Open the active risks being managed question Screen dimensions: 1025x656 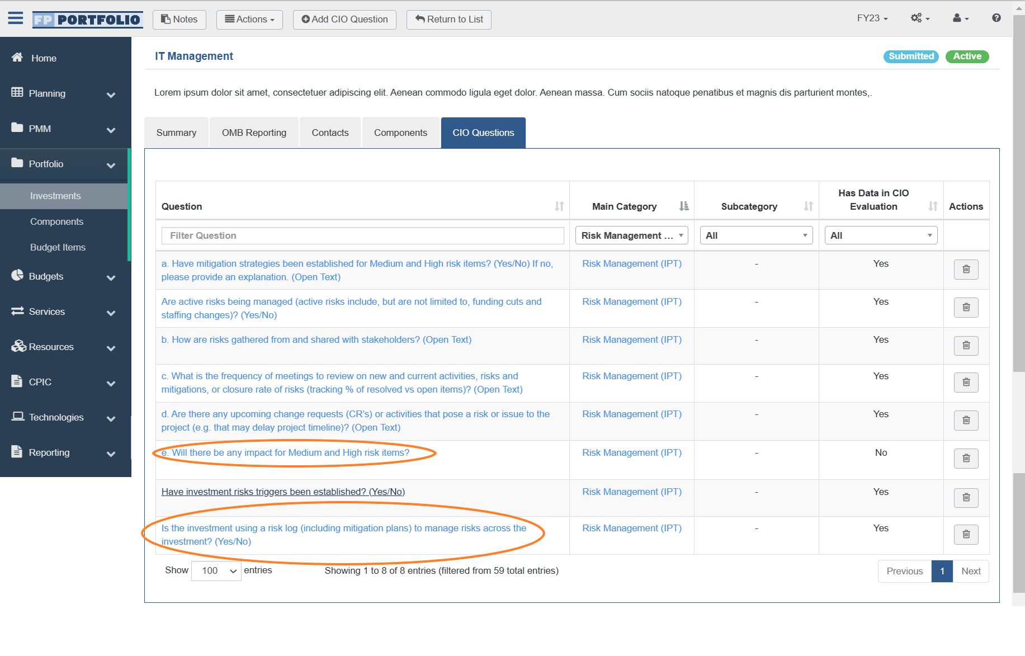click(x=352, y=308)
